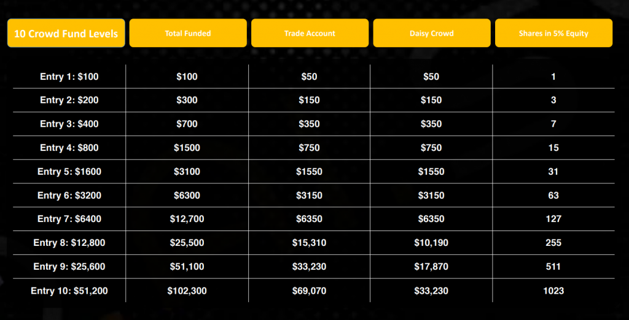
Task: Select the $15,310 trade account cell
Action: pyautogui.click(x=309, y=243)
